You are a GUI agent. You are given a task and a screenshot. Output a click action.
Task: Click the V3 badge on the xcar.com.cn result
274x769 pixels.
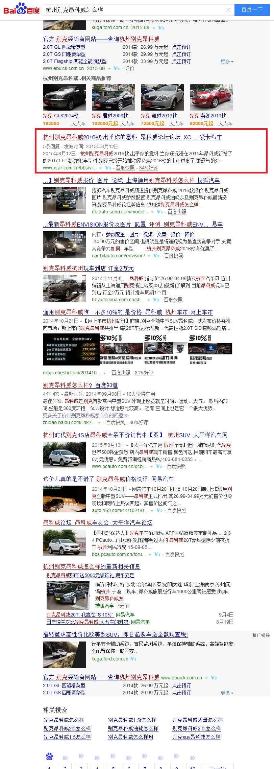(108, 168)
